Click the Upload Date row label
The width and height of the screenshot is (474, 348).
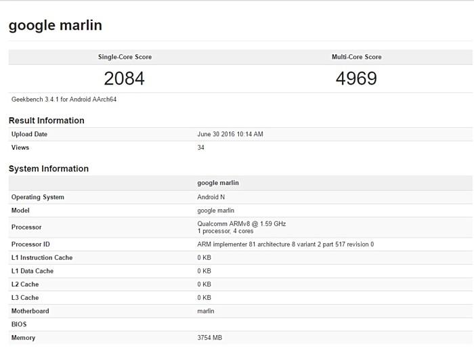click(x=29, y=134)
